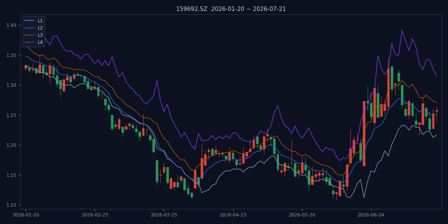Select the L1 legend entry
The image size is (448, 224).
34,21
